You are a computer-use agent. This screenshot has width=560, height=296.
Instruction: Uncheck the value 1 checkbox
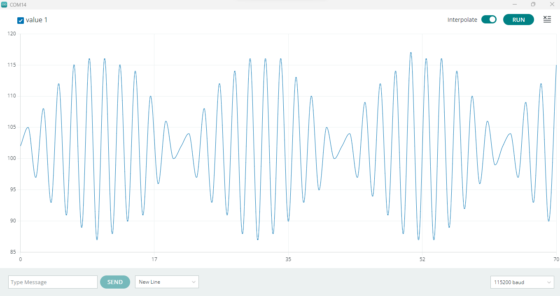pos(21,21)
